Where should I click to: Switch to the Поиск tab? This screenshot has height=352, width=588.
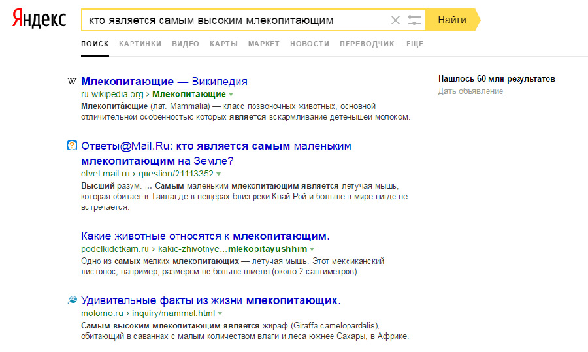(x=95, y=44)
